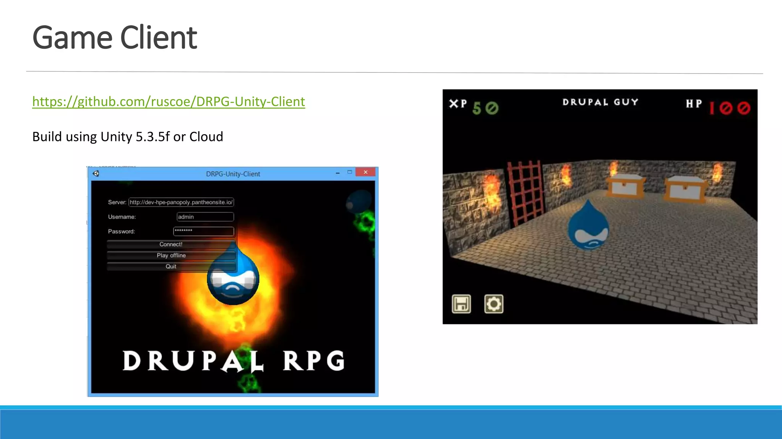The height and width of the screenshot is (439, 782).
Task: Click the XP 50 counter
Action: (474, 106)
